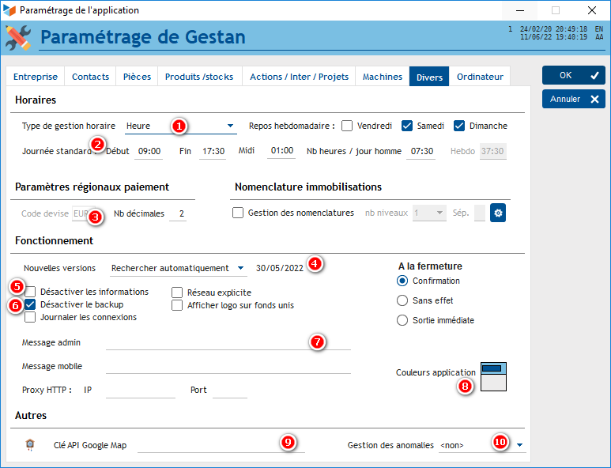
Task: Click the wrench and screwdriver header icon
Action: (17, 36)
